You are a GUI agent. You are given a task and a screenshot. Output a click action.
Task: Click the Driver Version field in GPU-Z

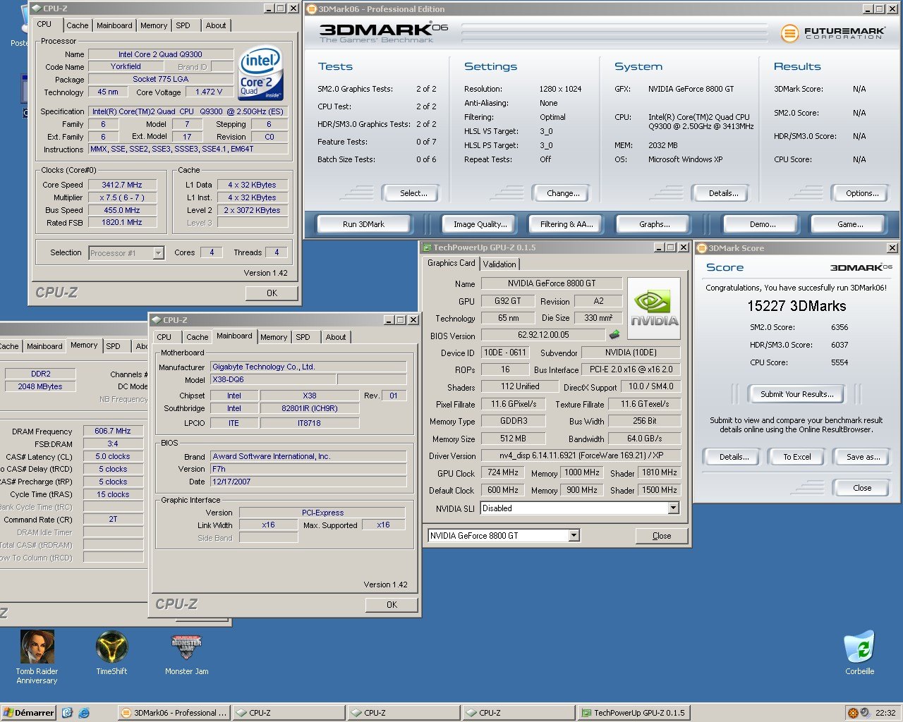point(581,455)
